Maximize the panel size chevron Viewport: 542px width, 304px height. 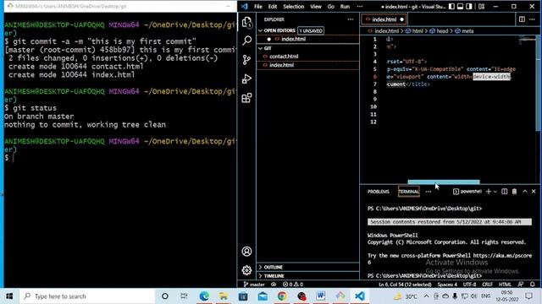coord(525,192)
